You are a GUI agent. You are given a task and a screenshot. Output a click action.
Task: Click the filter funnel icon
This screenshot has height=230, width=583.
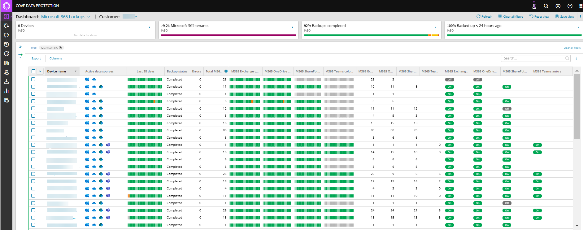click(x=20, y=56)
